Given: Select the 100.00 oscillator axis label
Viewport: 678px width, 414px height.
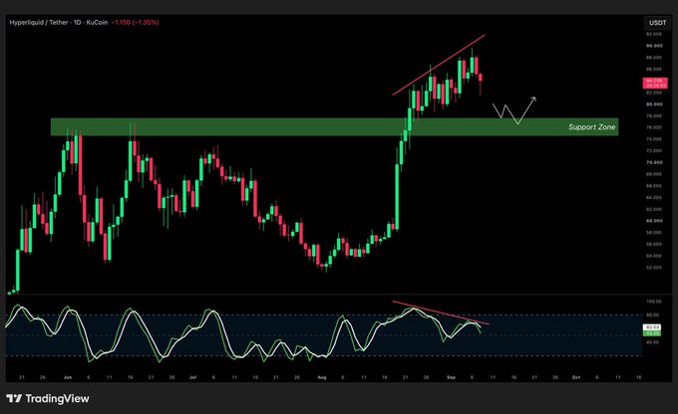Looking at the screenshot, I should [653, 302].
